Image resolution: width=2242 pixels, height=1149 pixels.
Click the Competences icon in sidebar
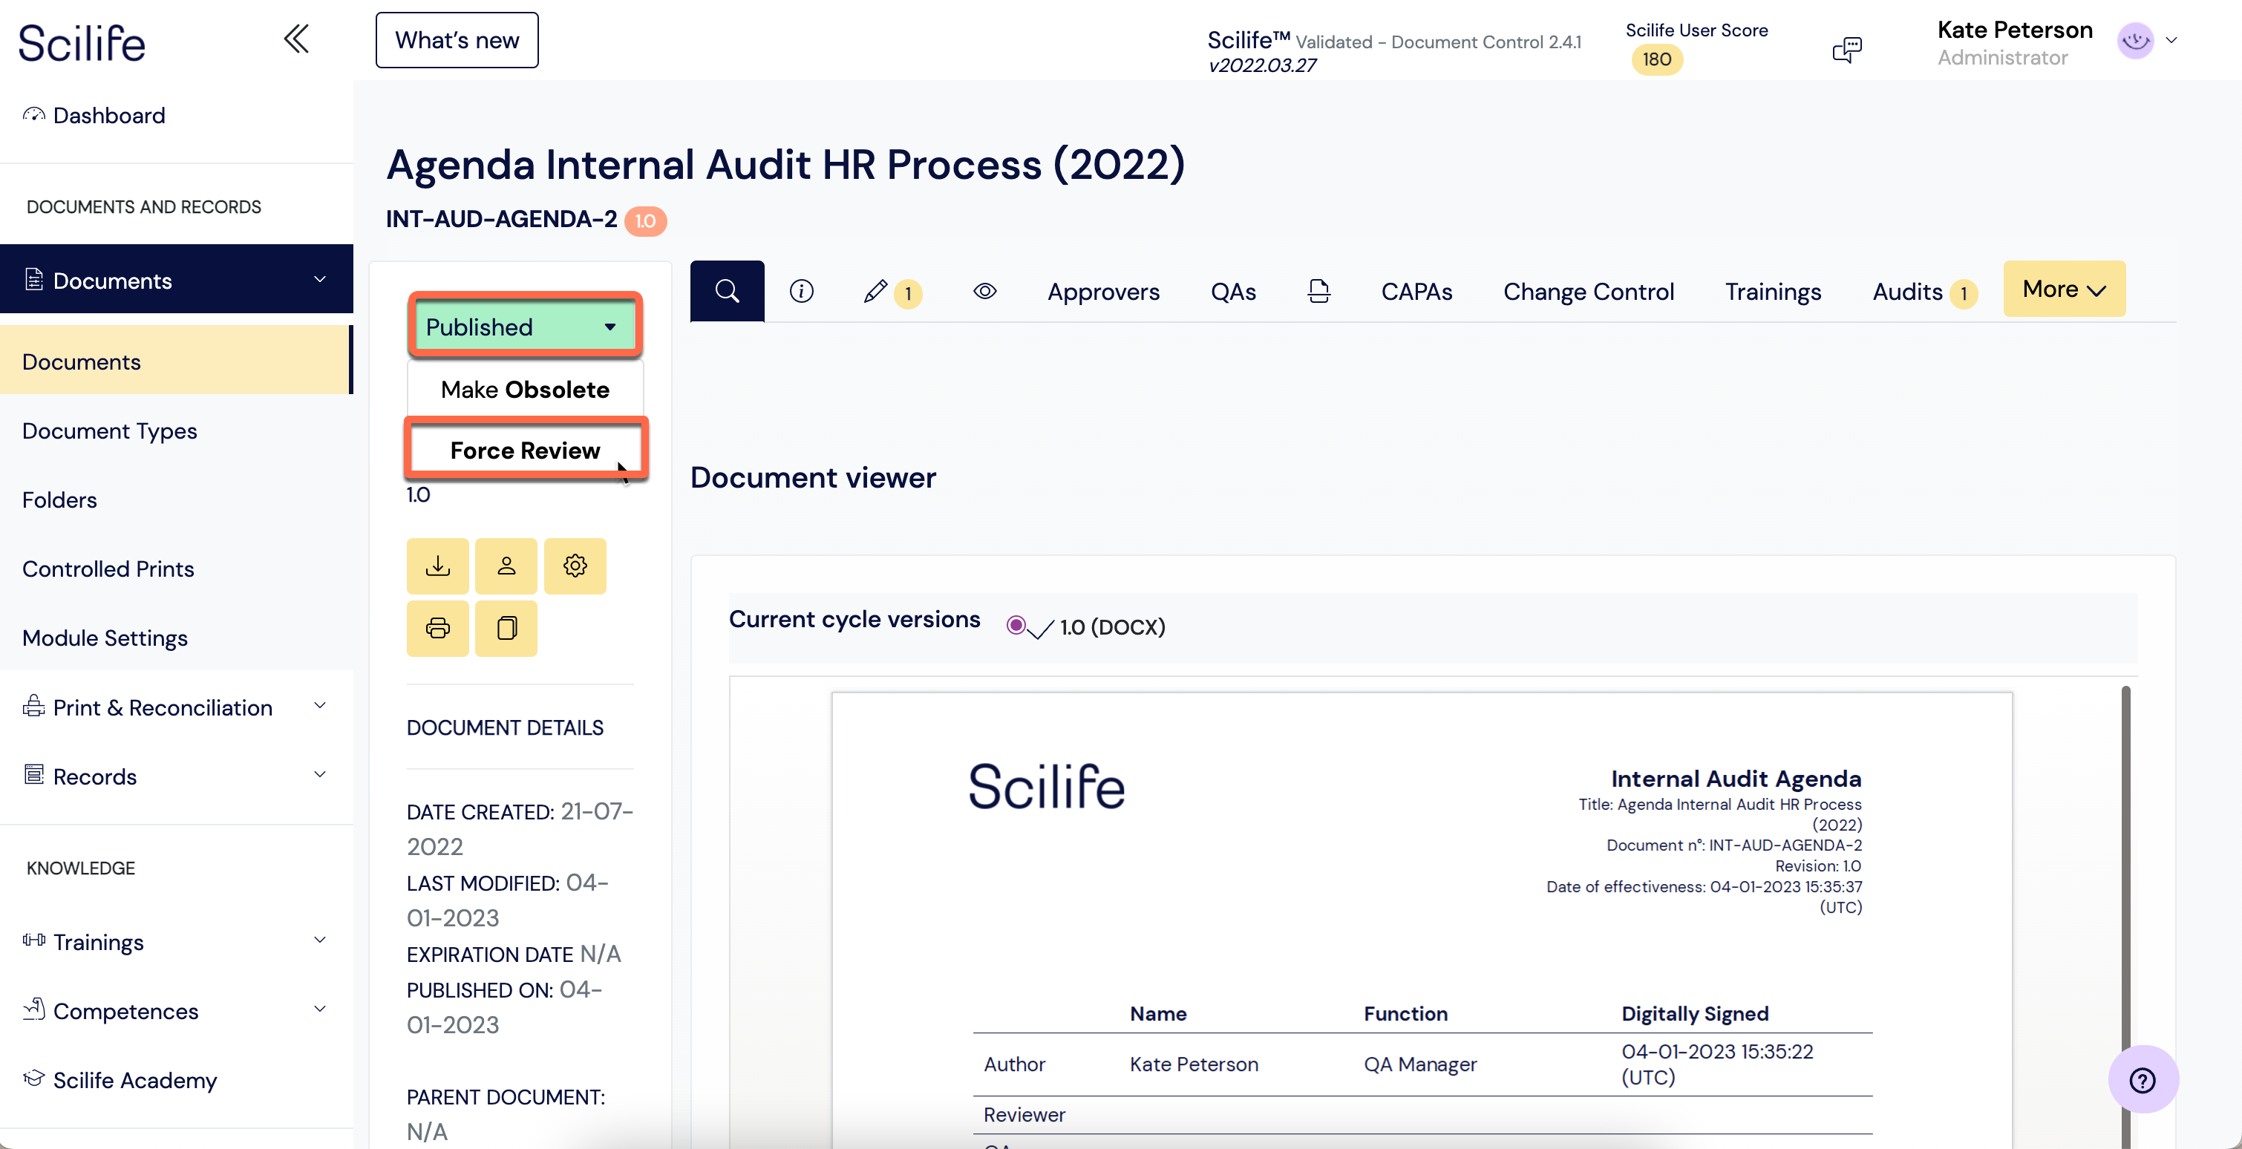(34, 1009)
